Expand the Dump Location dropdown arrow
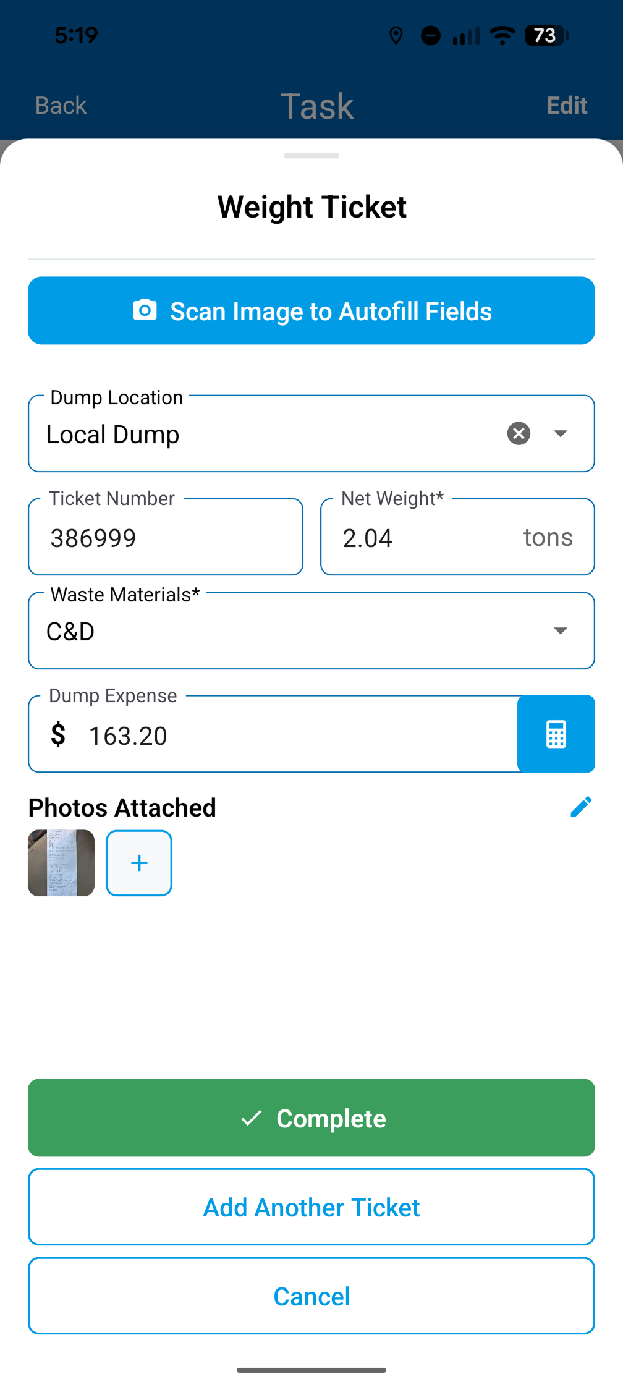Image resolution: width=623 pixels, height=1387 pixels. (x=561, y=433)
